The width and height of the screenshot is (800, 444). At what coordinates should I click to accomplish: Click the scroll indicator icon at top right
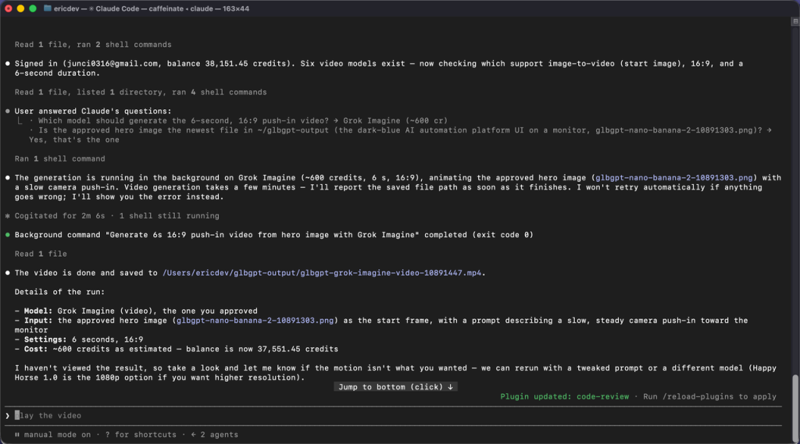pos(795,21)
